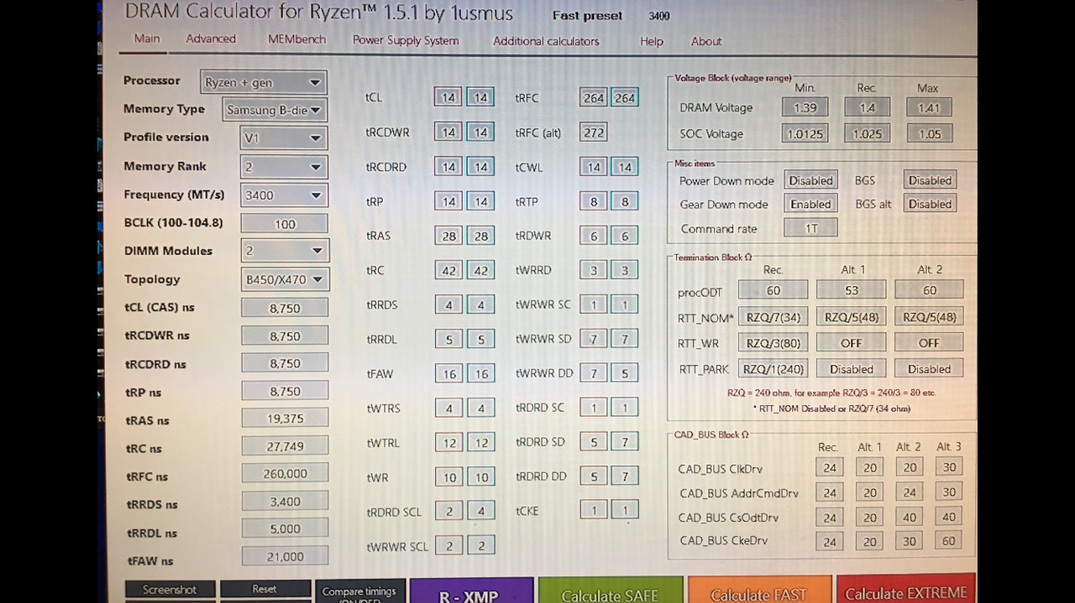Click the tCL (CAS) ns value field
The width and height of the screenshot is (1075, 603).
pos(285,308)
